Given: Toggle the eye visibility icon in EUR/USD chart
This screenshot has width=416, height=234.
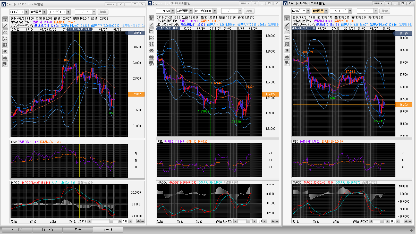Looking at the screenshot, I should point(151,50).
